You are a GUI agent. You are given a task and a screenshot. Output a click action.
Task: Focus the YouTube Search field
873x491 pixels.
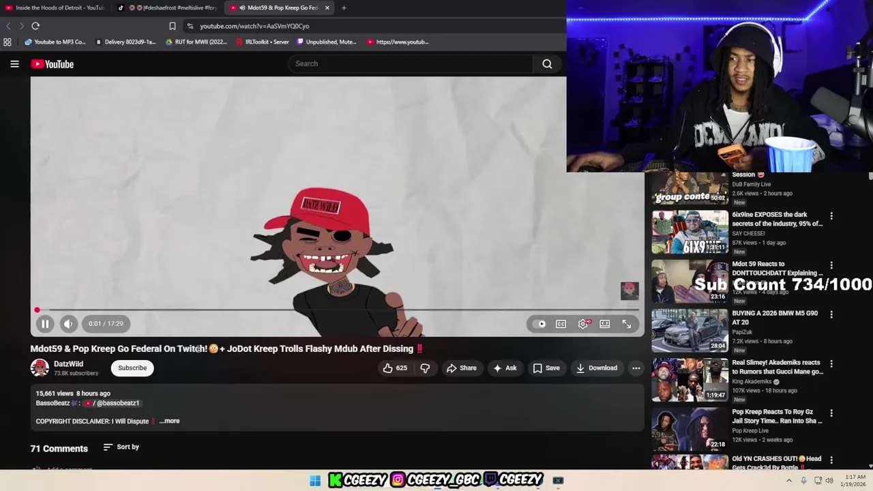tap(411, 63)
